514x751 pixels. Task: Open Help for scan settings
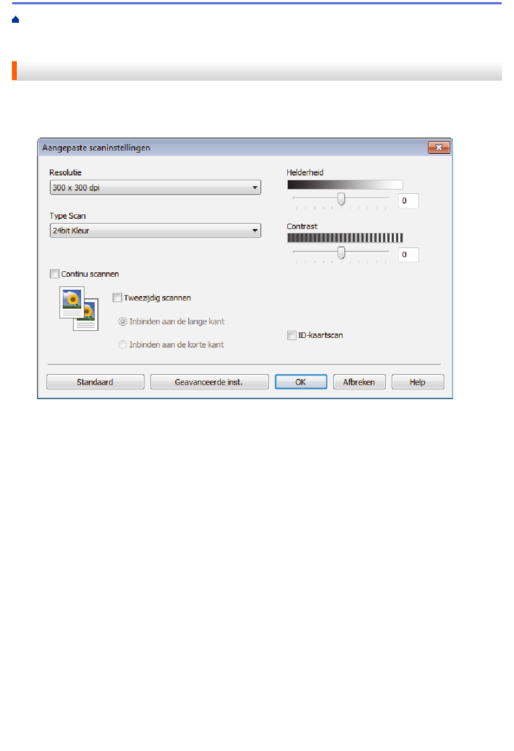tap(418, 382)
